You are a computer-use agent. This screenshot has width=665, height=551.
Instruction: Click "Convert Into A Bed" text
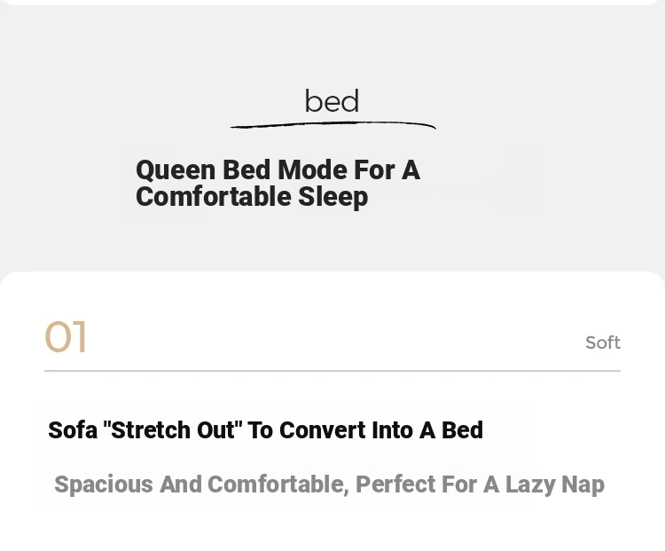tap(381, 430)
